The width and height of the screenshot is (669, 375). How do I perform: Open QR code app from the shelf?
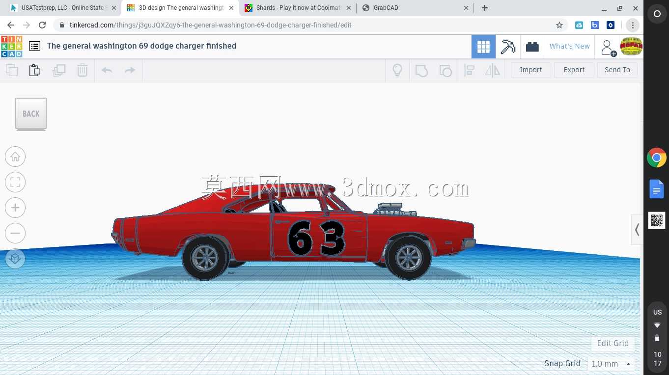pyautogui.click(x=657, y=220)
